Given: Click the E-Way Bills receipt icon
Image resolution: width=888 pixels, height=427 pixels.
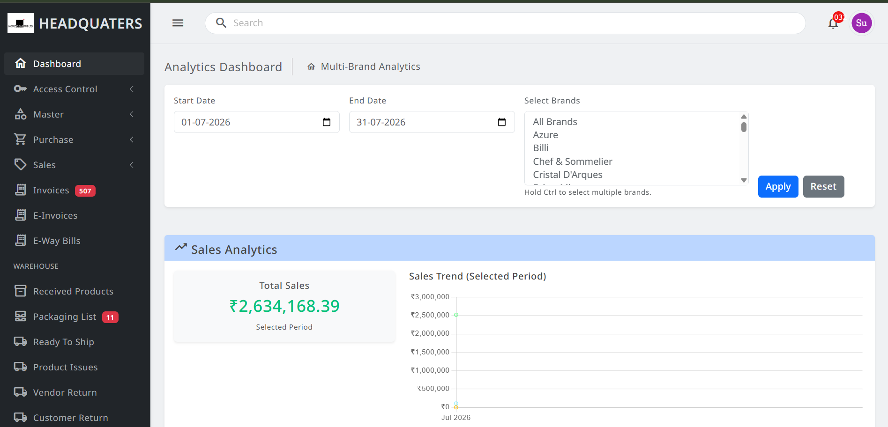Looking at the screenshot, I should [20, 240].
